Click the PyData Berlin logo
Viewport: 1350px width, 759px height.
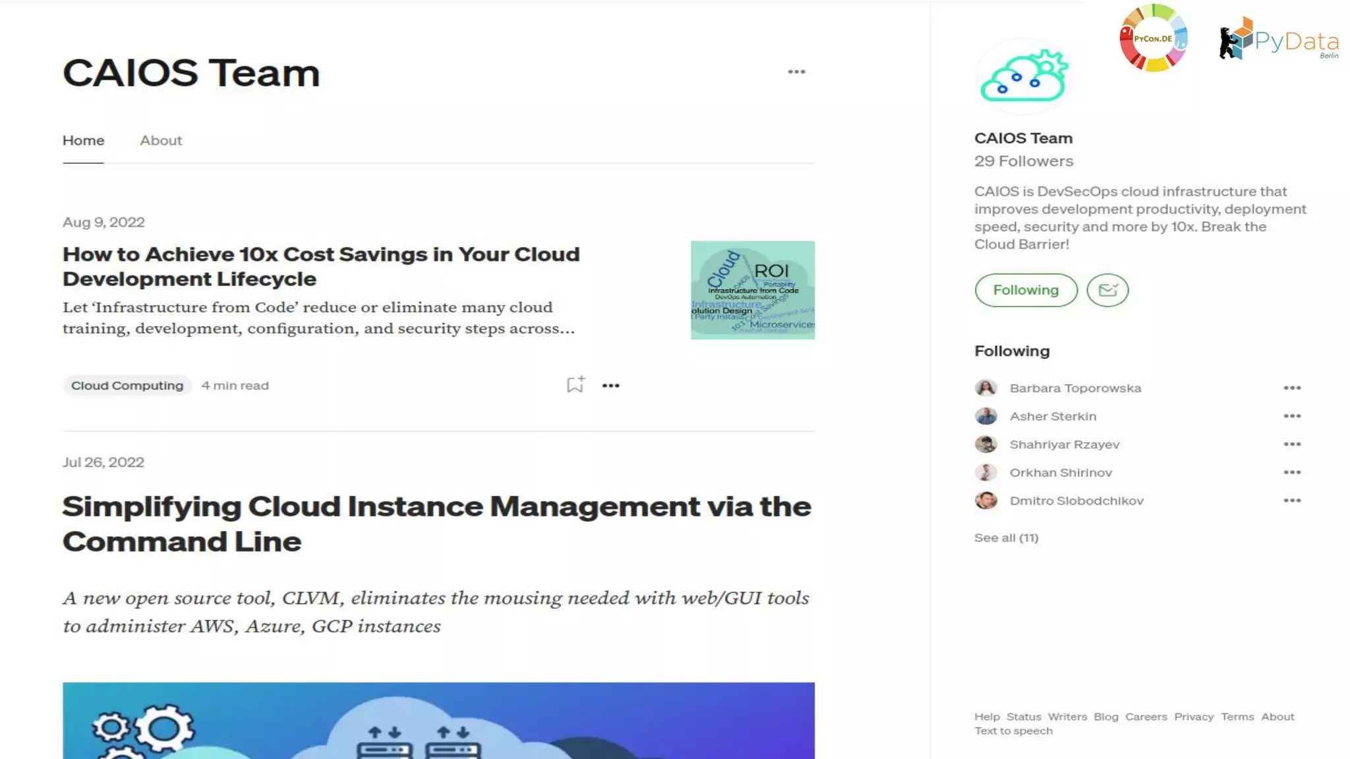pyautogui.click(x=1279, y=39)
